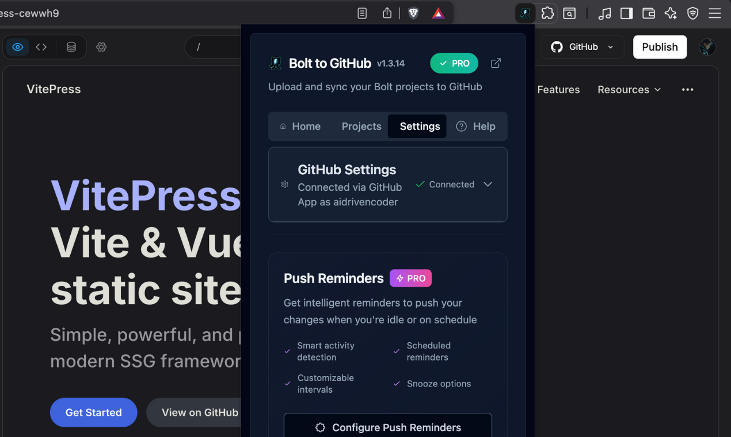Screen dimensions: 731x437
Task: Click Configure Push Reminders
Action: pyautogui.click(x=387, y=427)
